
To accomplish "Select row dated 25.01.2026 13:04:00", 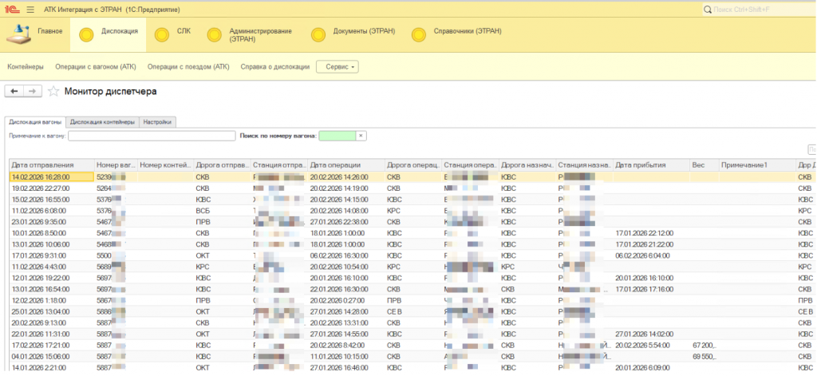I will click(412, 311).
